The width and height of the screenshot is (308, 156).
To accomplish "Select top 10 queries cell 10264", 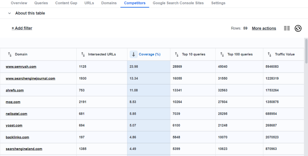I will point(193,102).
